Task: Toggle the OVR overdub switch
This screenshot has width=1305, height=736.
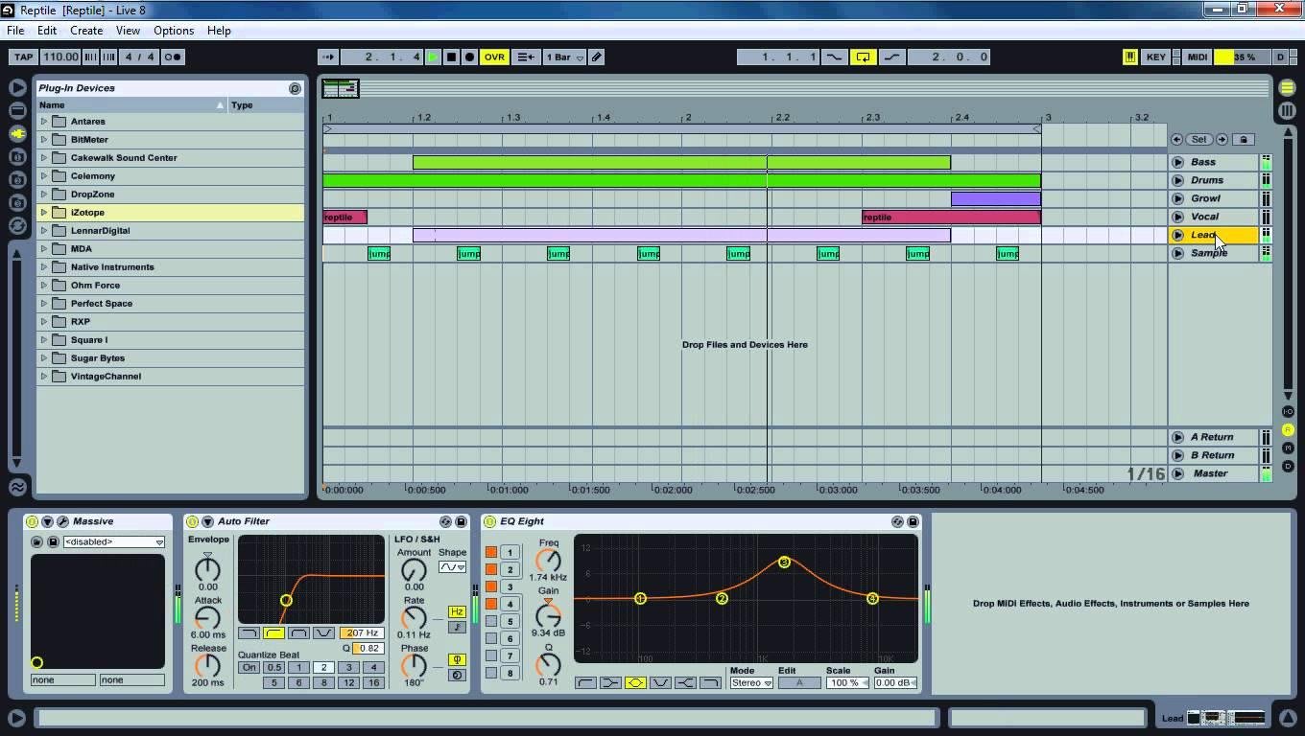Action: (494, 57)
